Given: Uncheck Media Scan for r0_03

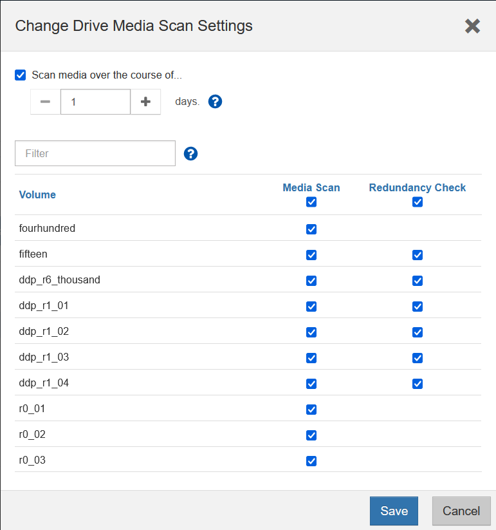Looking at the screenshot, I should [311, 461].
